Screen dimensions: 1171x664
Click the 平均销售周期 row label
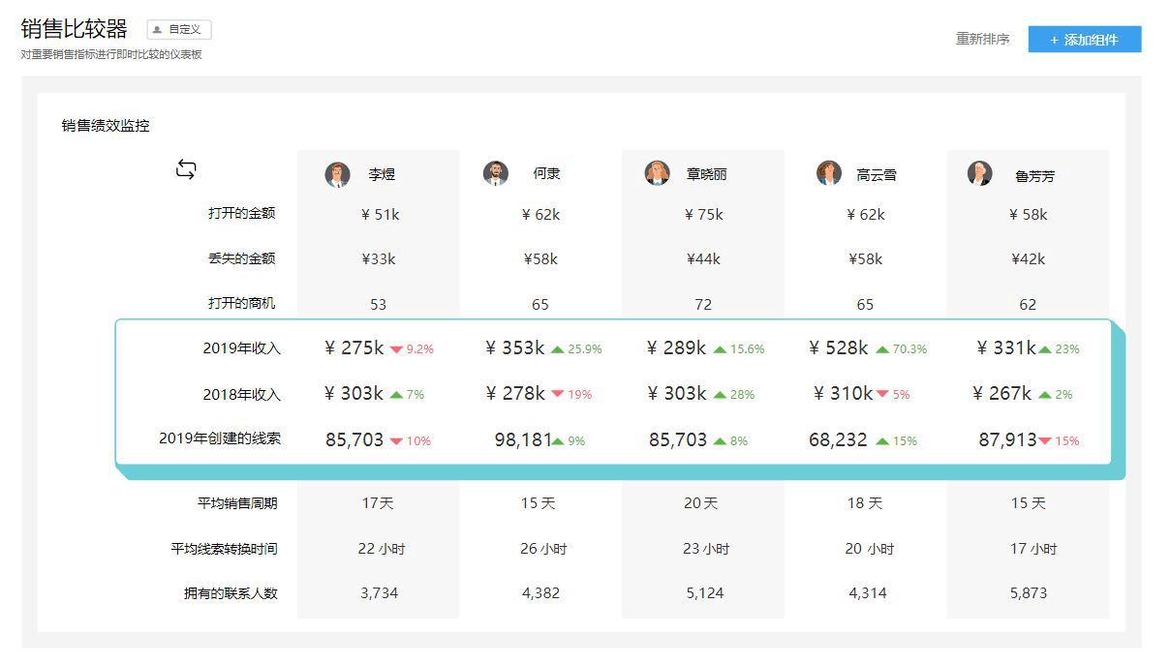[237, 503]
